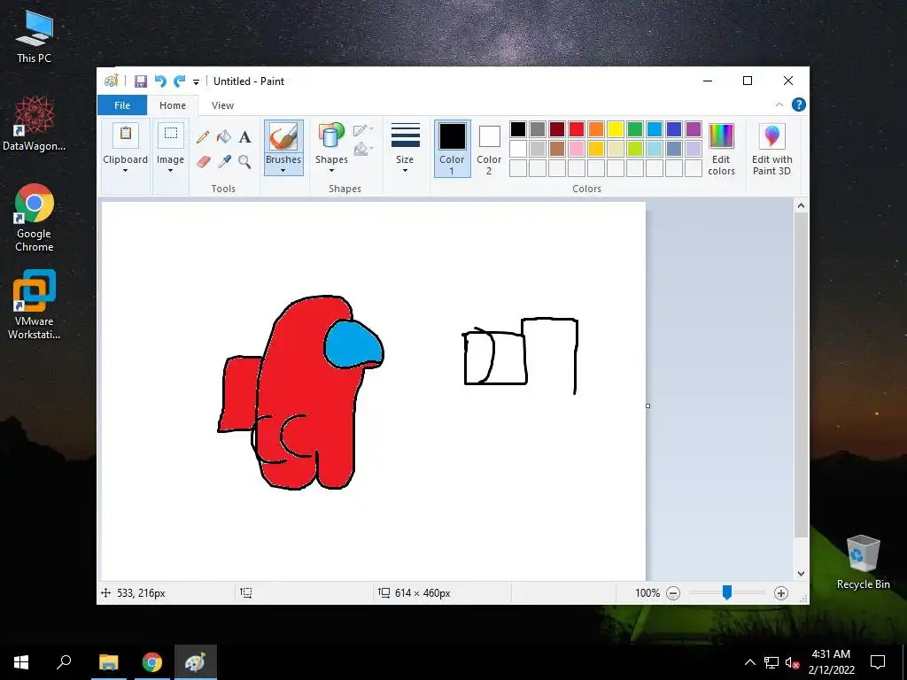Select Color 1 foreground box

pyautogui.click(x=453, y=149)
